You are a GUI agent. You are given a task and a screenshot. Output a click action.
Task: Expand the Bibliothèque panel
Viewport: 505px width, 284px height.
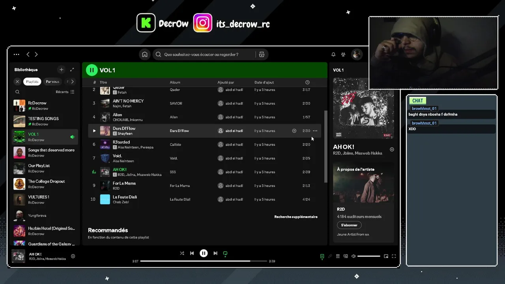72,69
